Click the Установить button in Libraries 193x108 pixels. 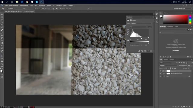(176, 50)
